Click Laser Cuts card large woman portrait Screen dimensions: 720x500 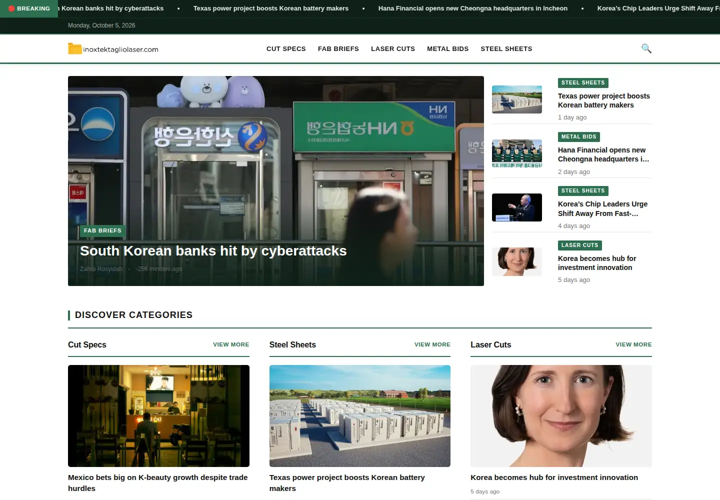pos(561,416)
